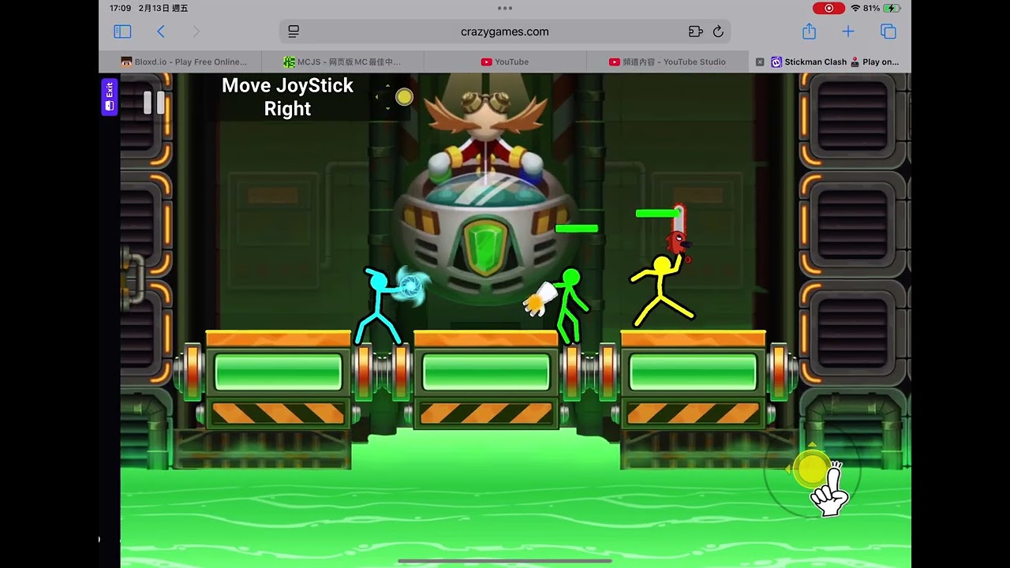1010x568 pixels.
Task: Click the 'Move JoyStick Right' instruction text
Action: pyautogui.click(x=287, y=97)
